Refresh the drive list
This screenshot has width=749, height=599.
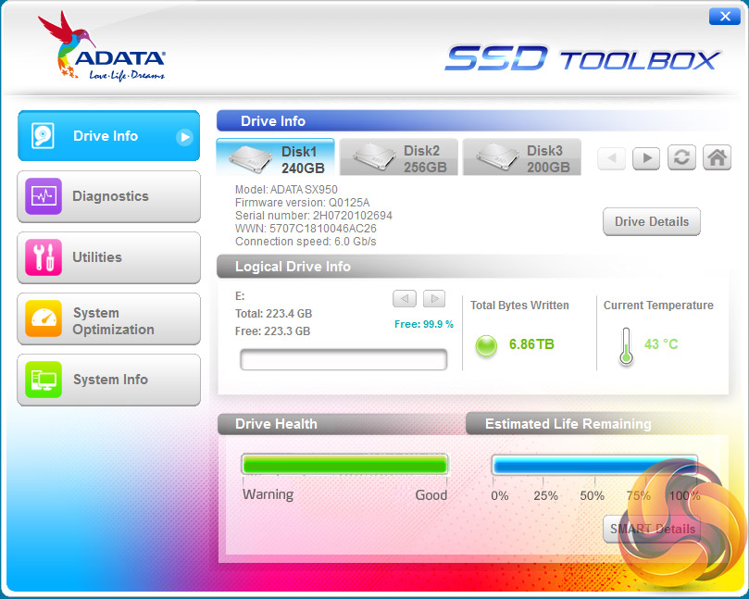pos(681,157)
